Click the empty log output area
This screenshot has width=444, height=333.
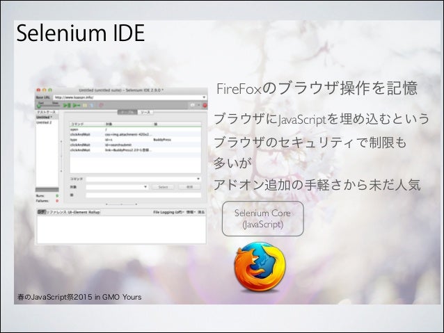click(122, 229)
